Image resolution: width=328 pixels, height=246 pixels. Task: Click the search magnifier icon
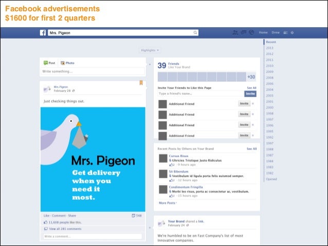(x=195, y=32)
